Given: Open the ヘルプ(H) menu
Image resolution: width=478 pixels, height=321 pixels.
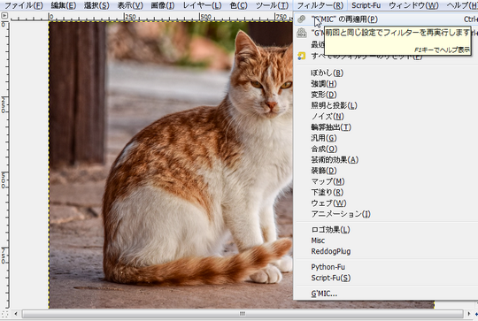Looking at the screenshot, I should coord(462,5).
